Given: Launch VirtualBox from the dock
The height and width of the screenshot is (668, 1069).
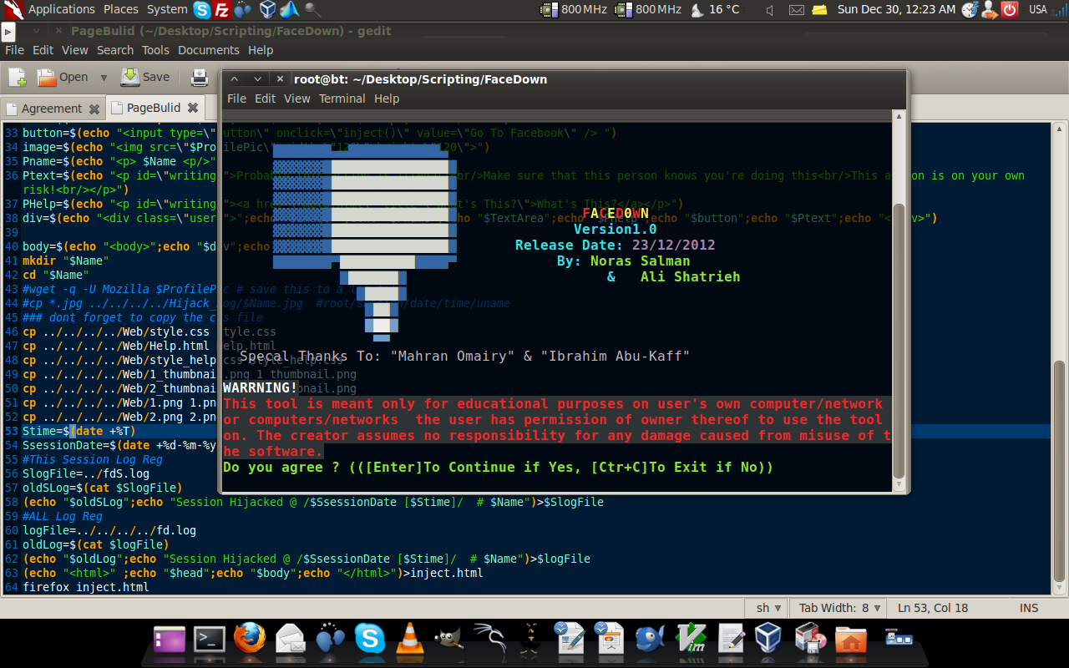Looking at the screenshot, I should click(x=768, y=640).
